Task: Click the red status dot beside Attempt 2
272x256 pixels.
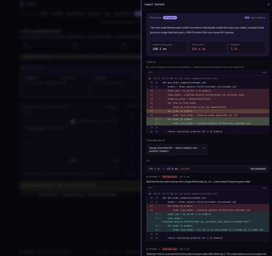Action: click(147, 249)
